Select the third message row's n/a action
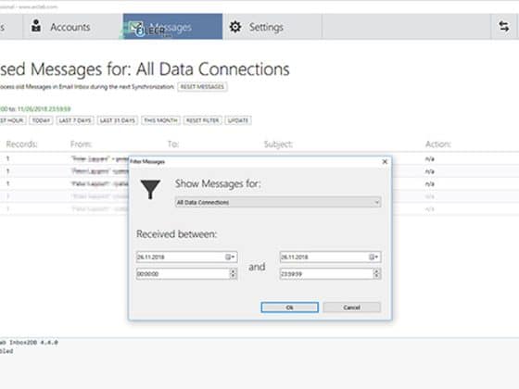 [x=430, y=183]
